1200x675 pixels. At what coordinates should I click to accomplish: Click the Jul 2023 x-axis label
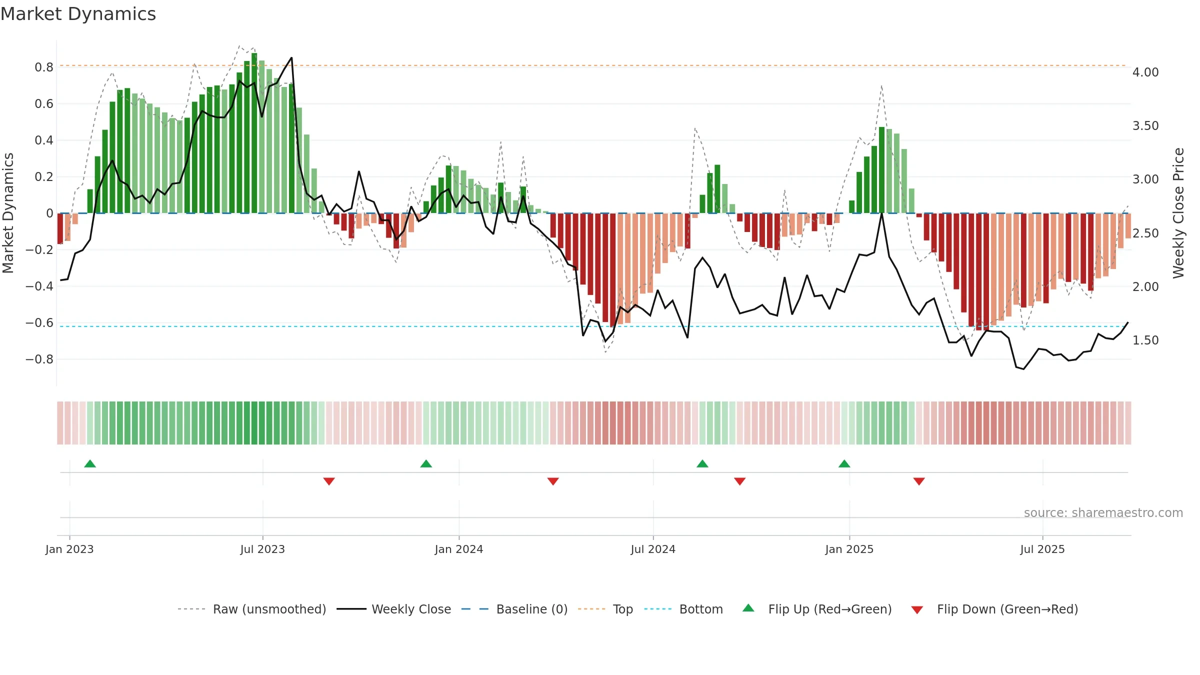coord(262,549)
